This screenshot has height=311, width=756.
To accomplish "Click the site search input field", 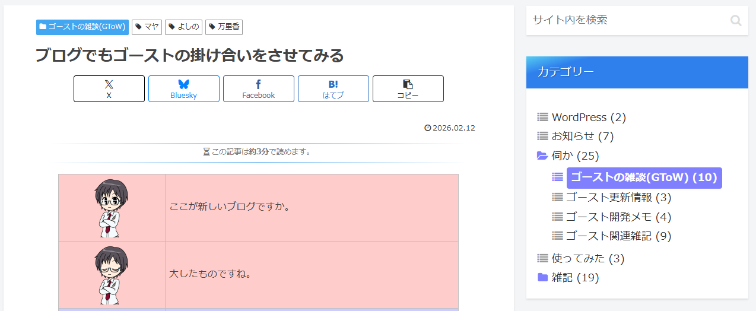I will coord(637,20).
